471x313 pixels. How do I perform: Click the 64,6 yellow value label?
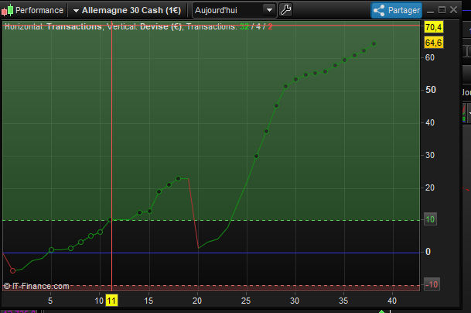click(433, 43)
